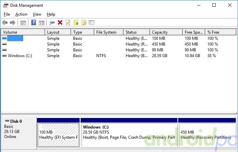Click the 10.94 GB free space cell
Screen dimensions: 238x152
pyautogui.click(x=192, y=56)
